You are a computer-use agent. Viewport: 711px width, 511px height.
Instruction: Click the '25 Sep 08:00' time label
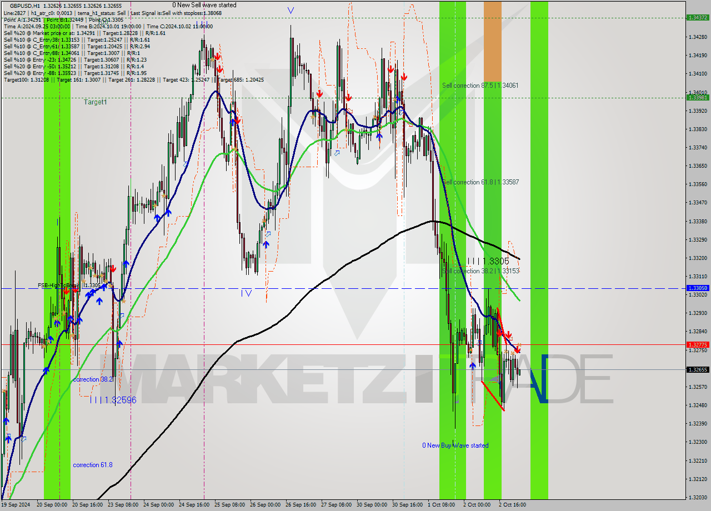(230, 505)
